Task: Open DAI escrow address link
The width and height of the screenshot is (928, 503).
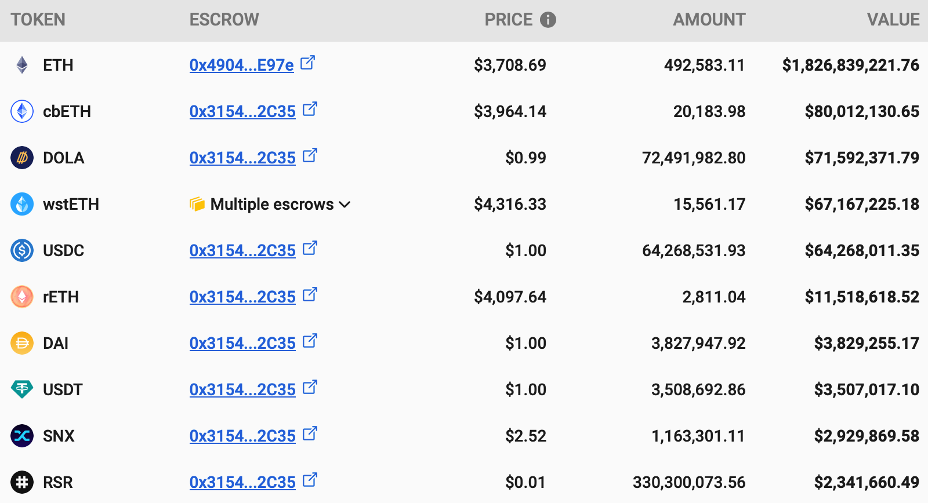Action: click(x=242, y=343)
